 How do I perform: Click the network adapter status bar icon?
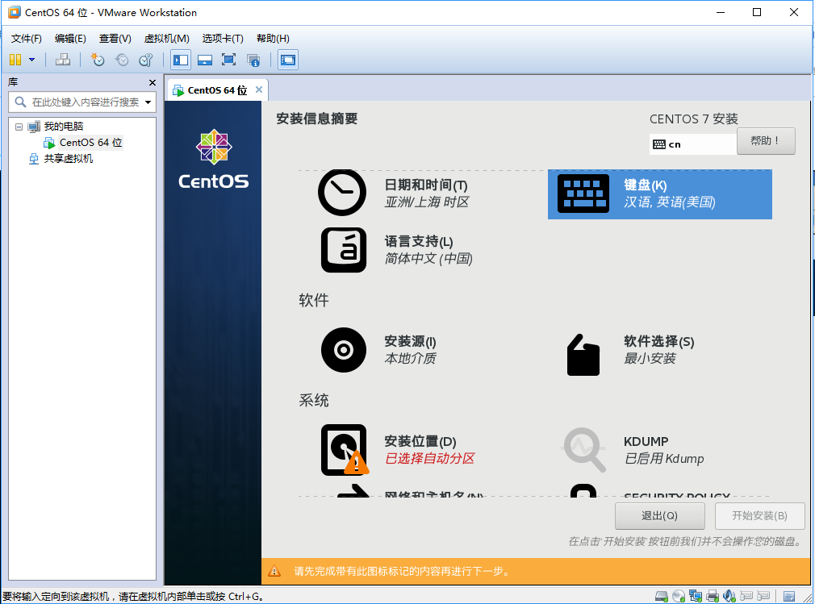point(696,596)
